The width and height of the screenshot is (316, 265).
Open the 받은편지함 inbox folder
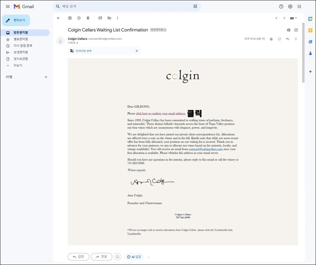click(x=25, y=33)
